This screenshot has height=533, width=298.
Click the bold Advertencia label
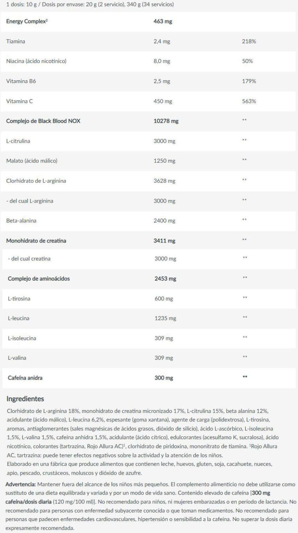pos(21,484)
